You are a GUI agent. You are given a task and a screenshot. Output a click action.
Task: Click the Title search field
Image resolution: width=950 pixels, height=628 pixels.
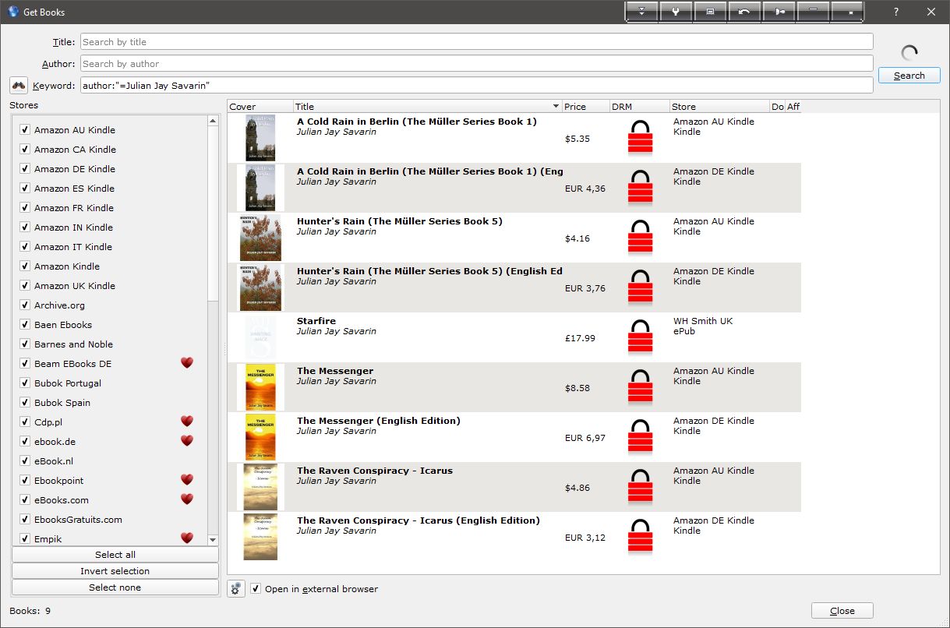coord(476,41)
